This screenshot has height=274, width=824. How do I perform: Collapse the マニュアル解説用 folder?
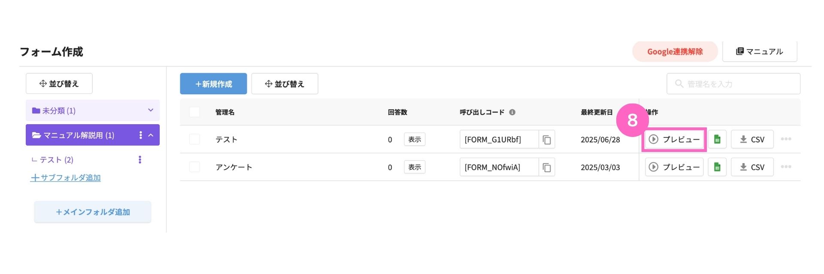tap(151, 135)
